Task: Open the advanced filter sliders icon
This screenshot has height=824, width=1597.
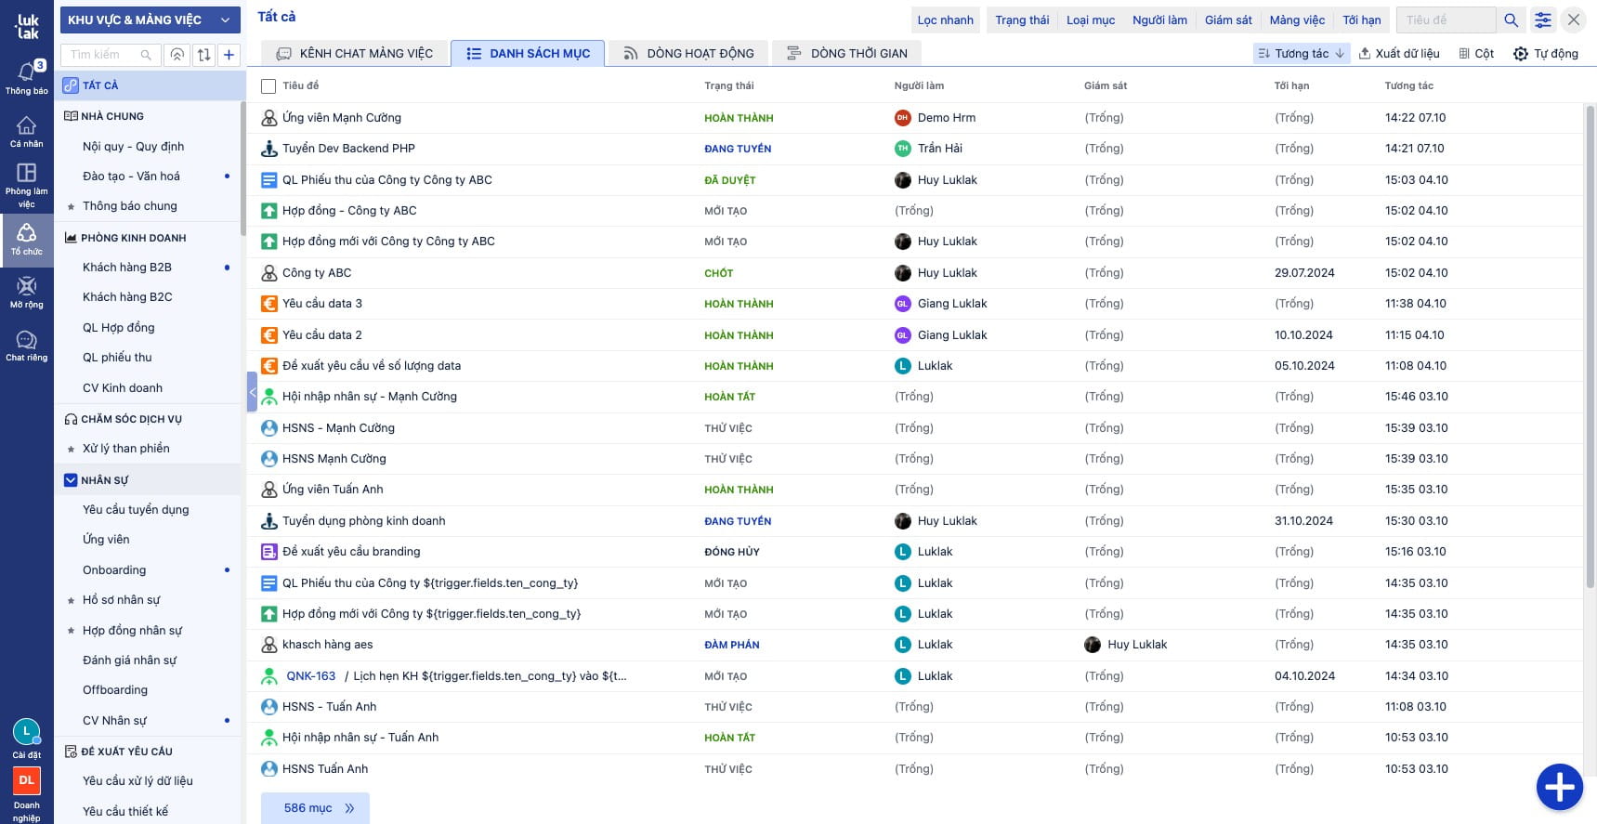Action: (1542, 20)
